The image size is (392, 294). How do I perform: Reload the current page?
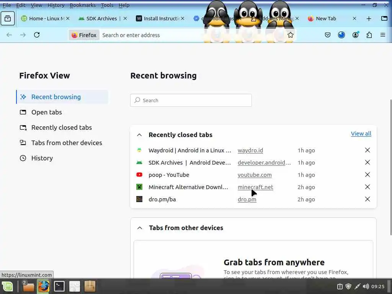37,35
